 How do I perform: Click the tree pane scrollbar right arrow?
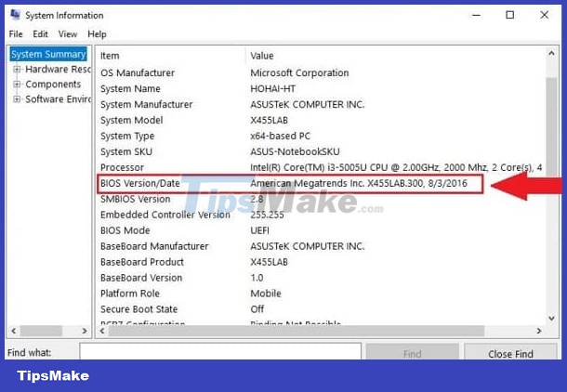tap(85, 331)
